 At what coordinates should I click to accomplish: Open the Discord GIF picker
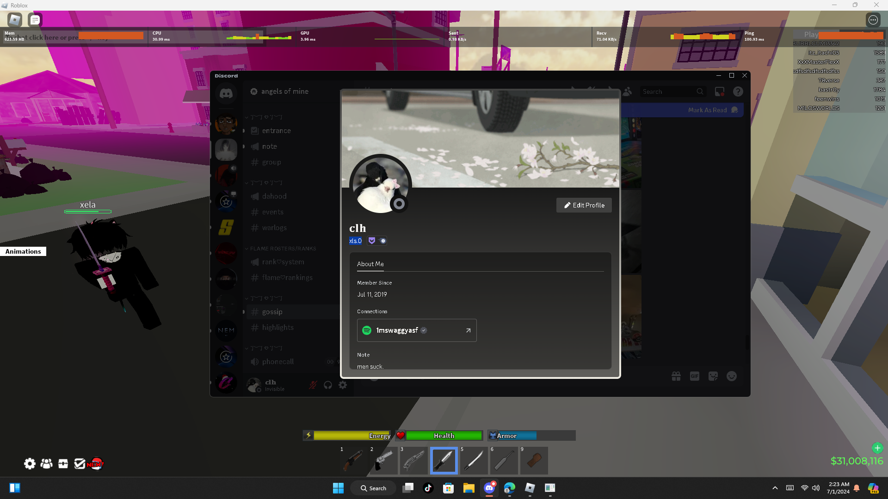coord(695,377)
